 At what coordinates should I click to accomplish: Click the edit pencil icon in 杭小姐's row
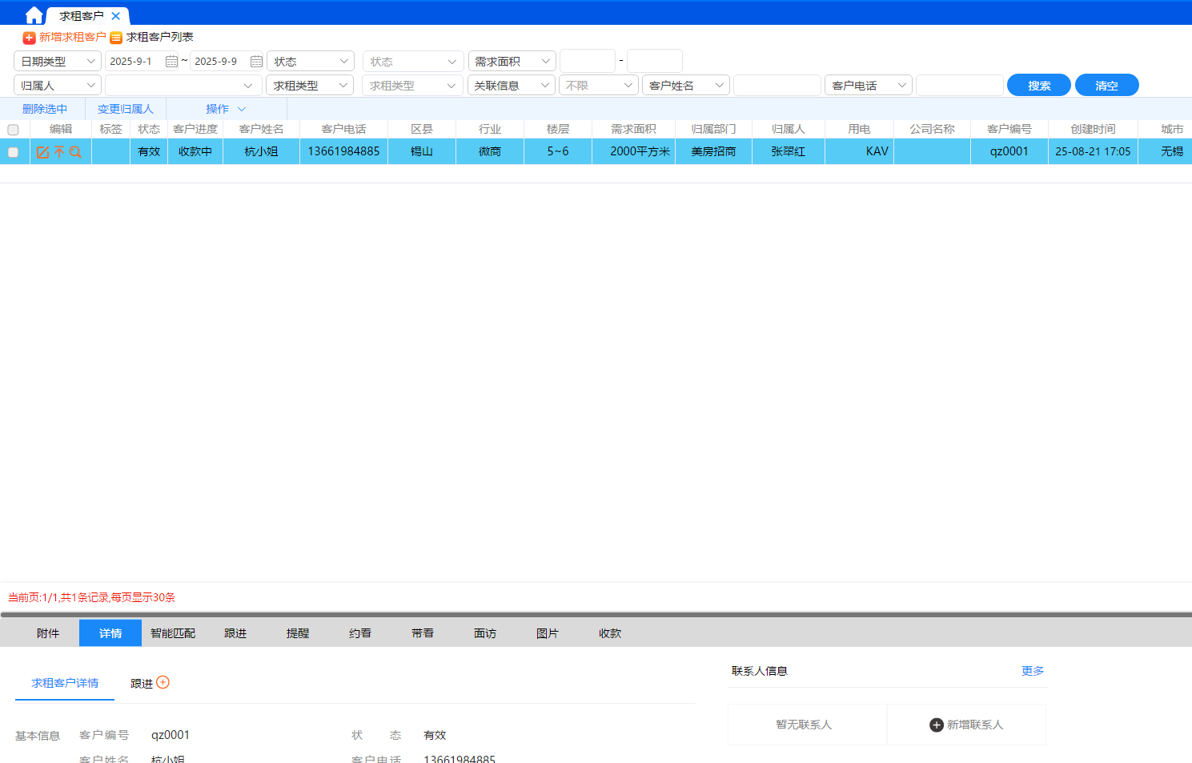(43, 152)
